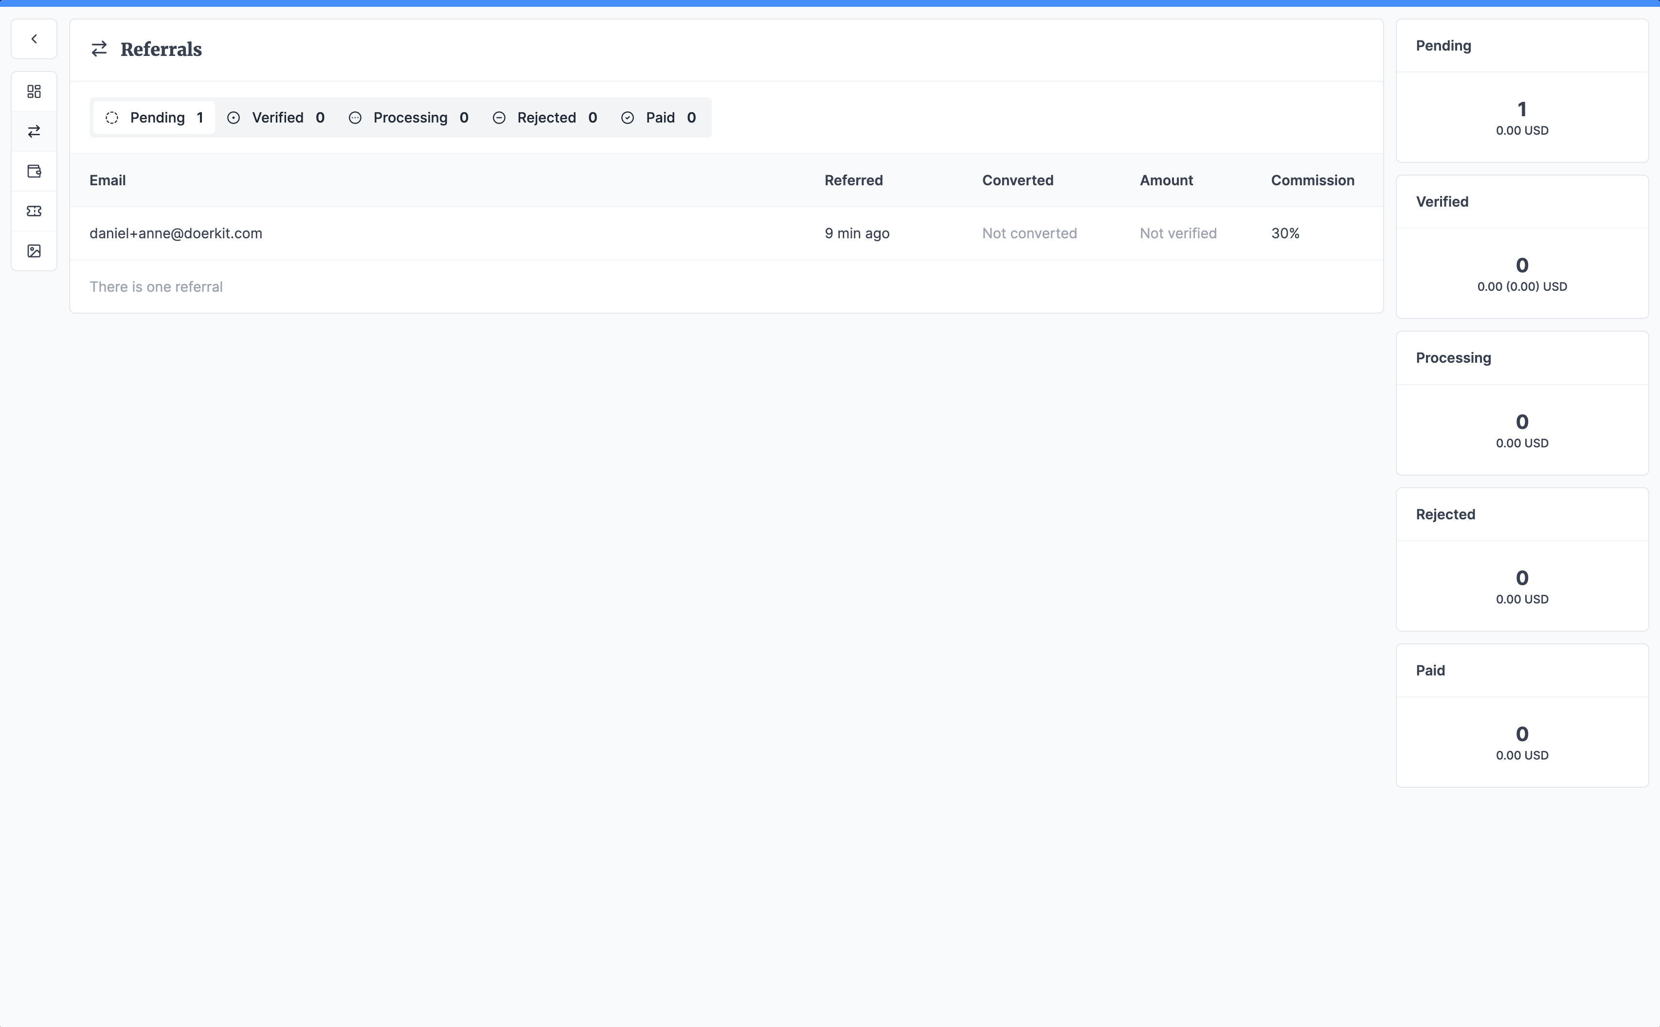This screenshot has height=1027, width=1660.
Task: Click the Referrals header arrows icon
Action: [x=99, y=49]
